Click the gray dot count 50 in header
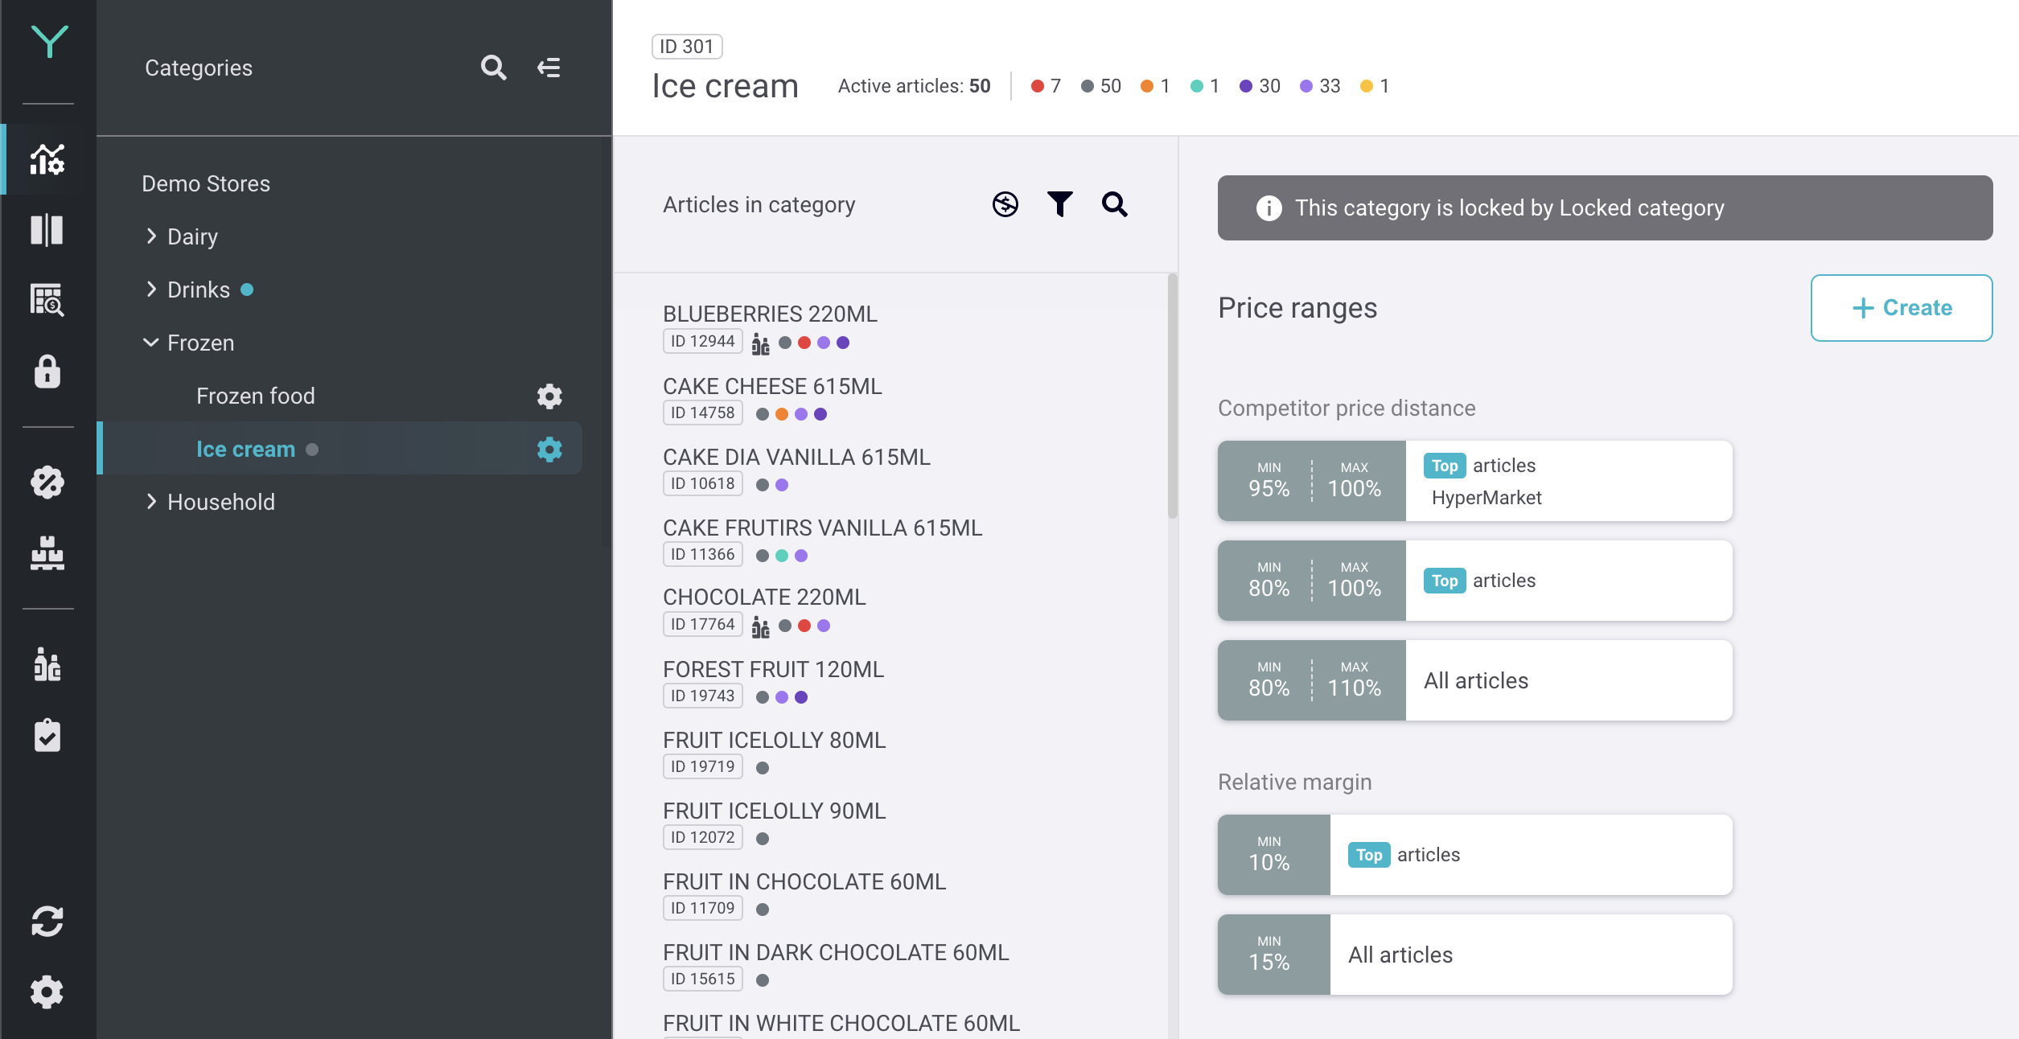This screenshot has height=1039, width=2019. [1100, 86]
